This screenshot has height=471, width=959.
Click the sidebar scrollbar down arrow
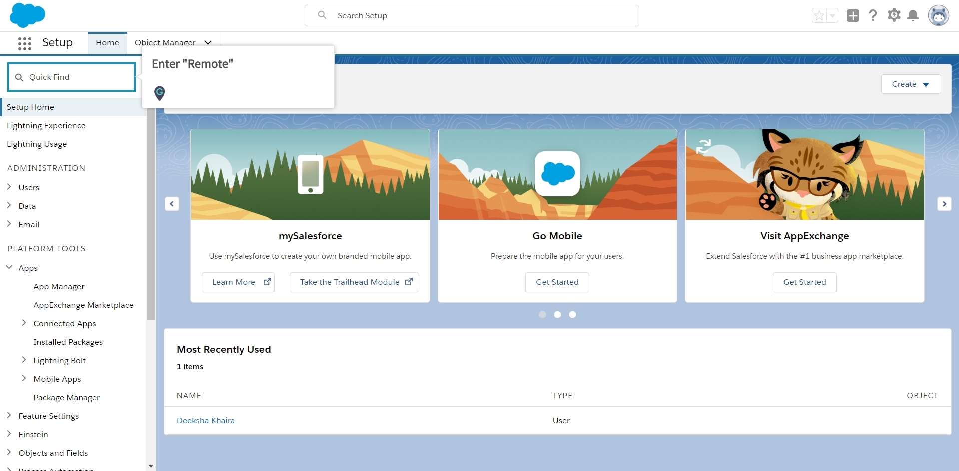tap(151, 466)
